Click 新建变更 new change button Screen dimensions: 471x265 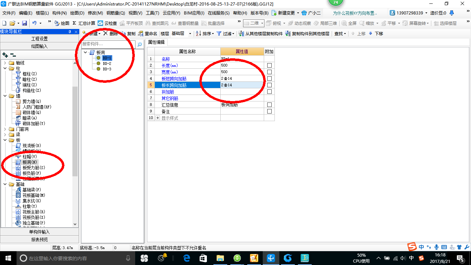click(285, 13)
